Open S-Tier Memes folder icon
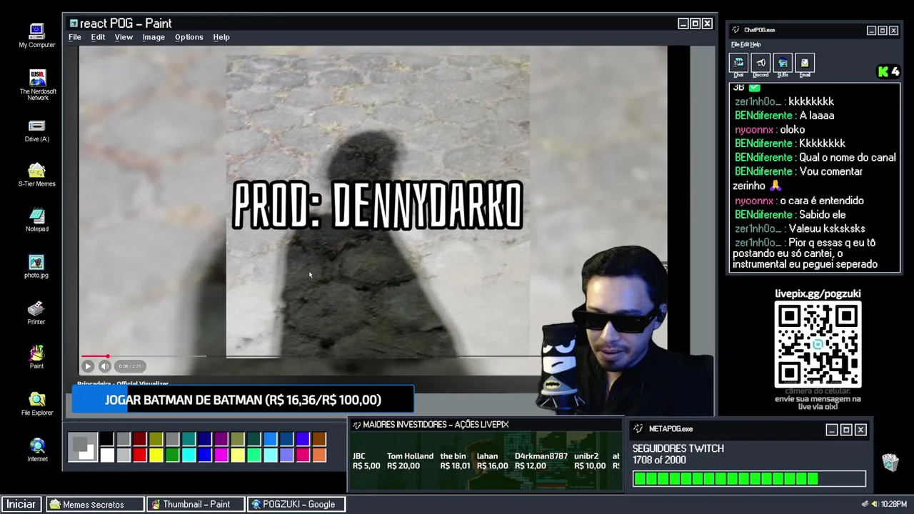Screen dimensions: 914x514 [x=37, y=175]
